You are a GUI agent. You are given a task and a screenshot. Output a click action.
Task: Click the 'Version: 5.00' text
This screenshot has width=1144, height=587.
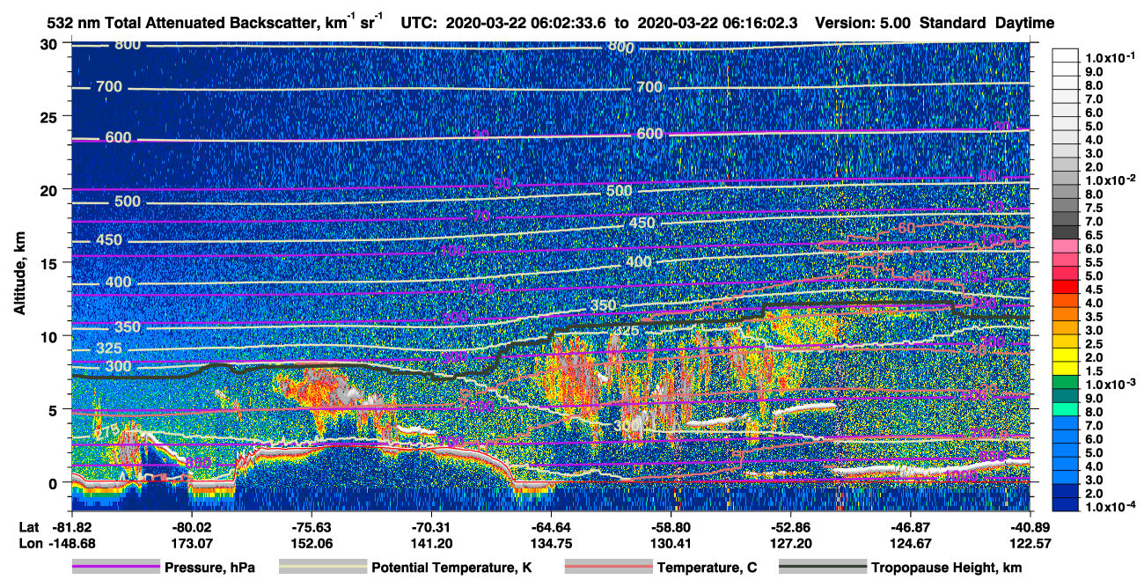tap(864, 23)
